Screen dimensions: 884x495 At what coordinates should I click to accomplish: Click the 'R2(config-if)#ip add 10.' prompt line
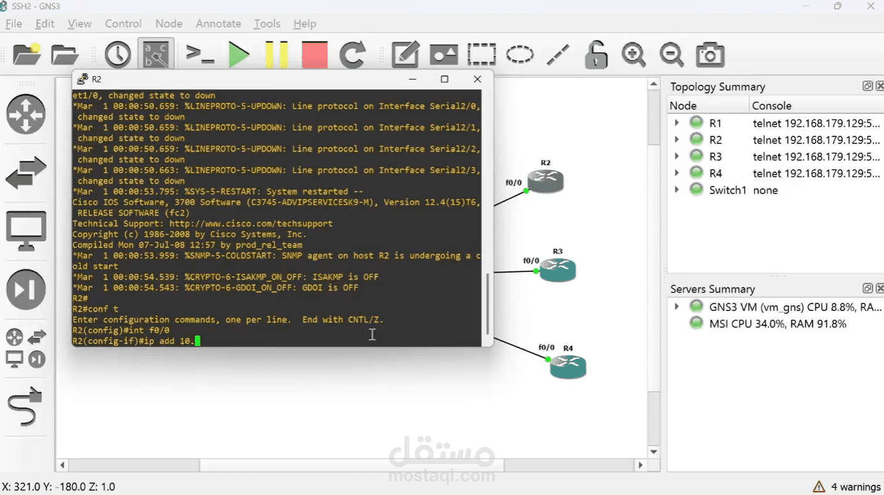click(x=135, y=340)
